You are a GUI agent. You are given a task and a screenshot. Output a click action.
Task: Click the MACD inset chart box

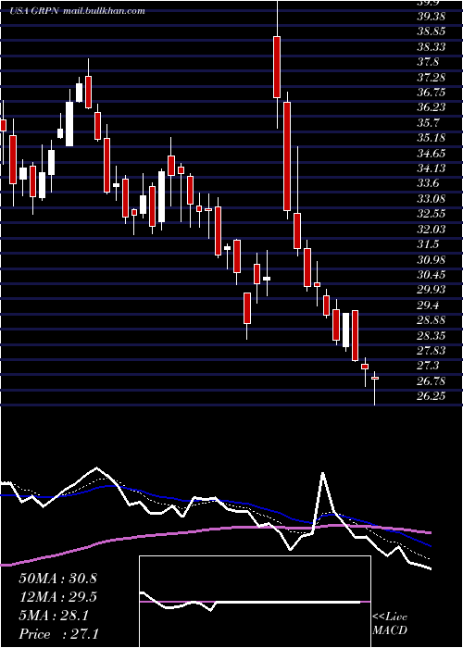(x=255, y=602)
